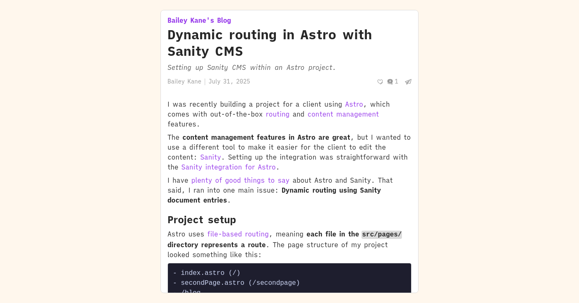Click the index.astro line in code block

click(x=206, y=273)
